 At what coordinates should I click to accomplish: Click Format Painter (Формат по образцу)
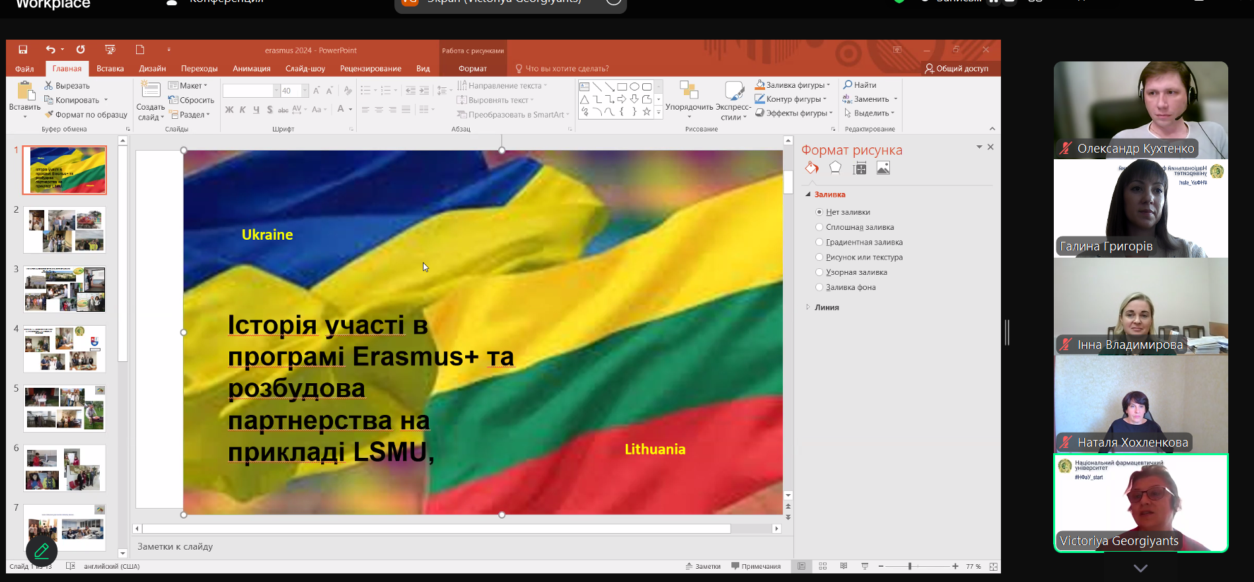click(x=86, y=115)
